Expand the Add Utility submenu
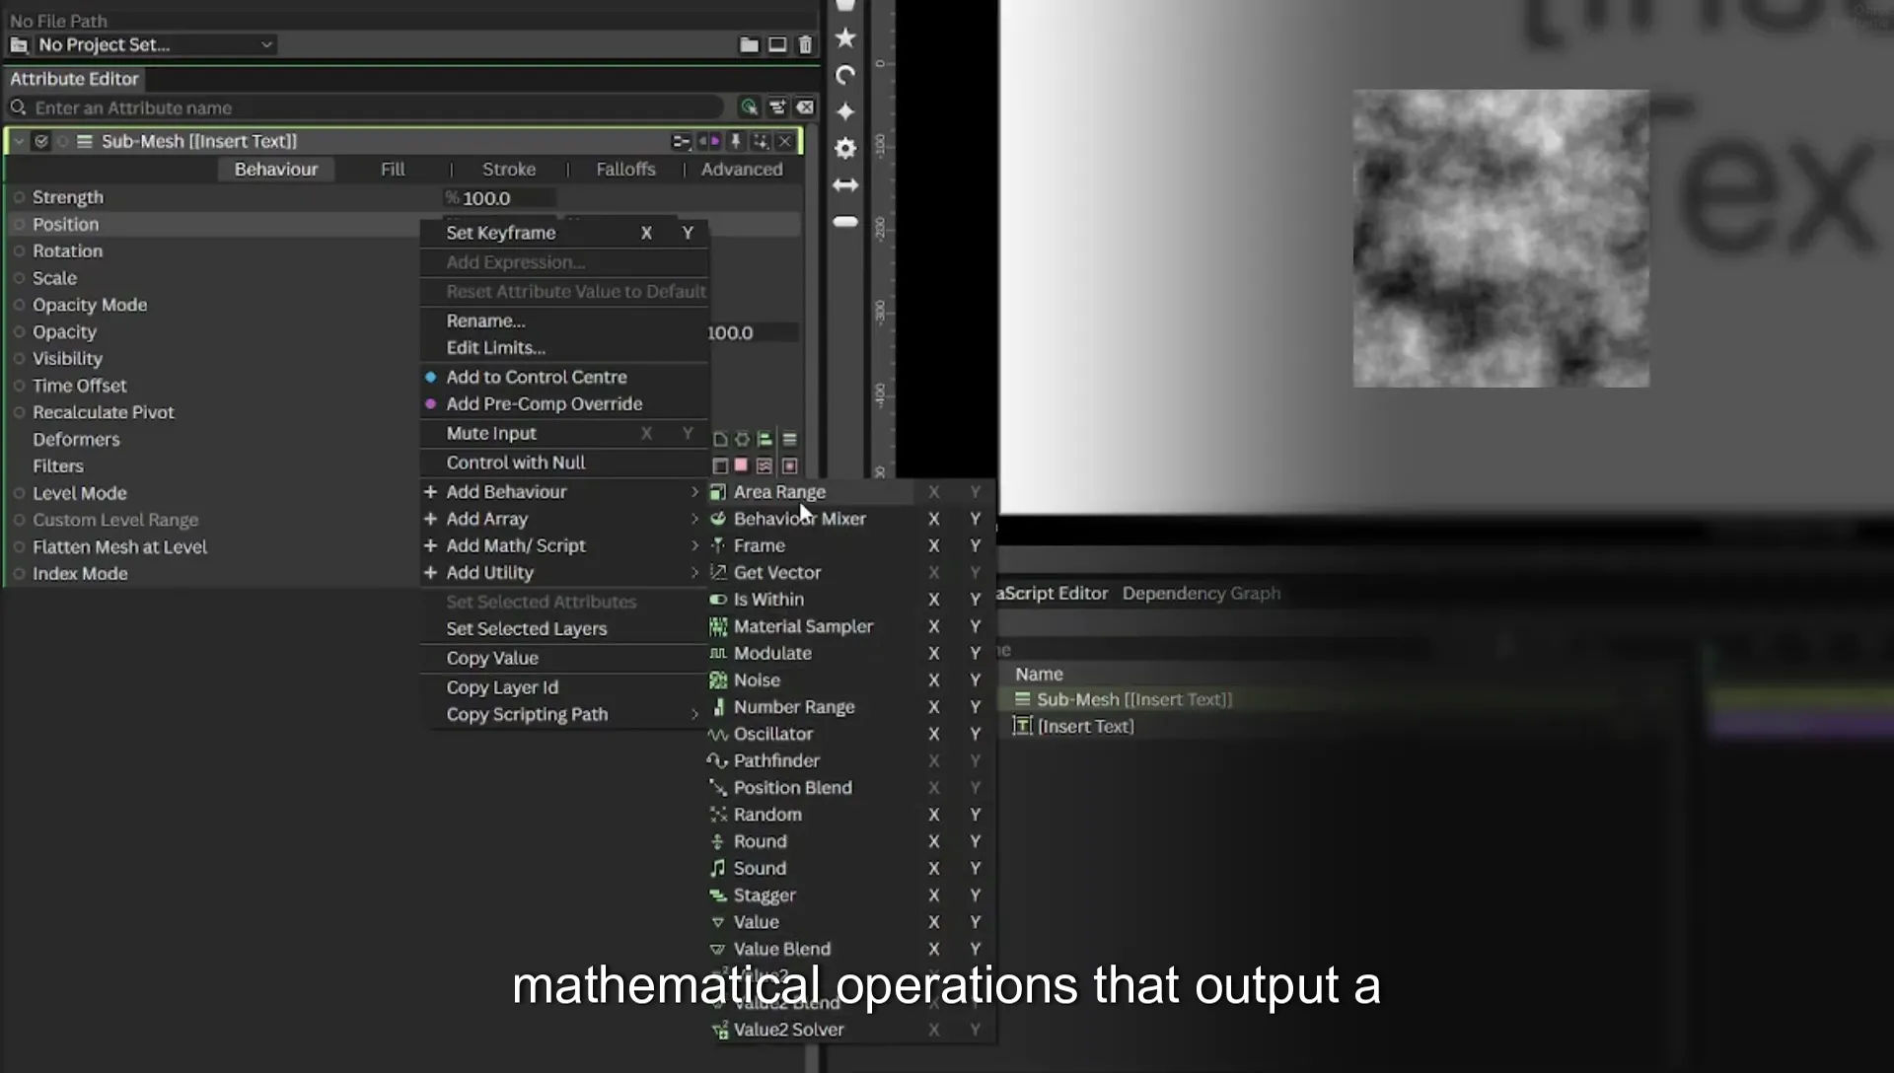Image resolution: width=1894 pixels, height=1073 pixels. [564, 572]
